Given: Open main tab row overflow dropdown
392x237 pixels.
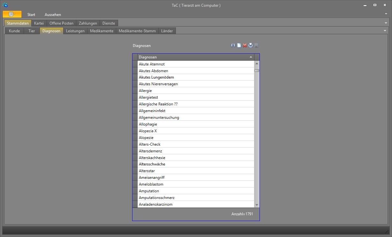Looking at the screenshot, I should (386, 23).
